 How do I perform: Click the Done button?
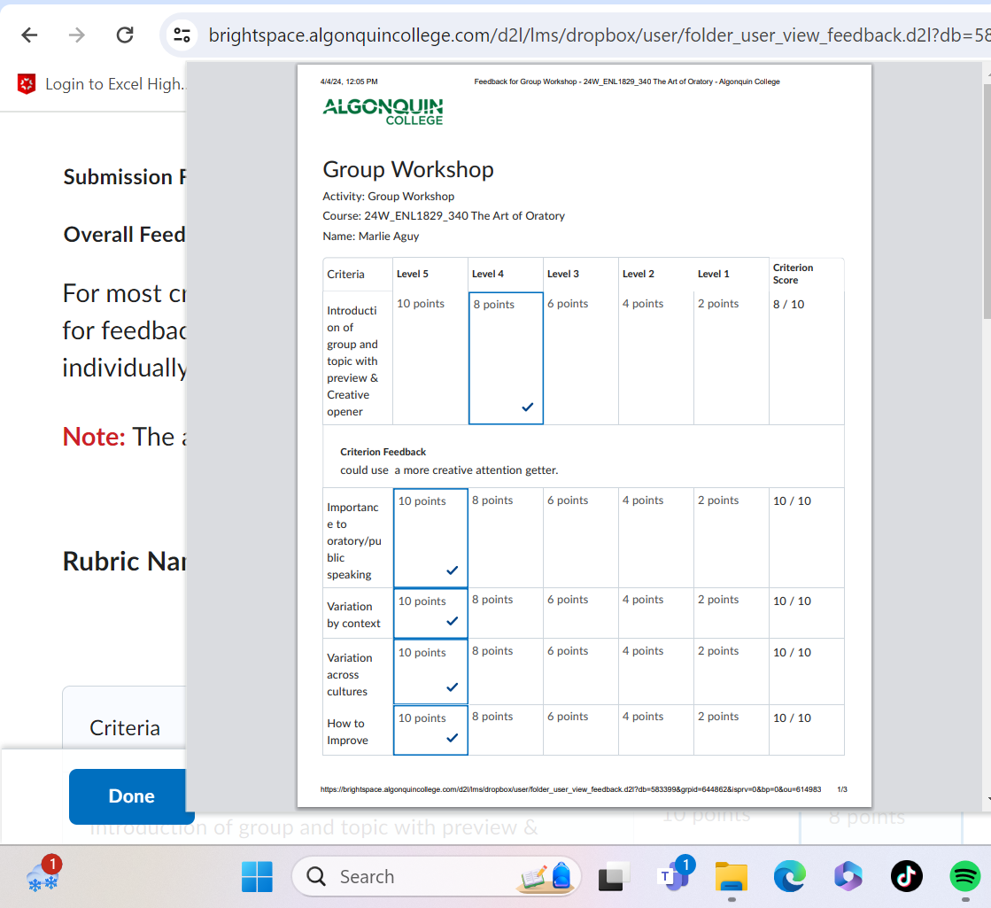131,796
